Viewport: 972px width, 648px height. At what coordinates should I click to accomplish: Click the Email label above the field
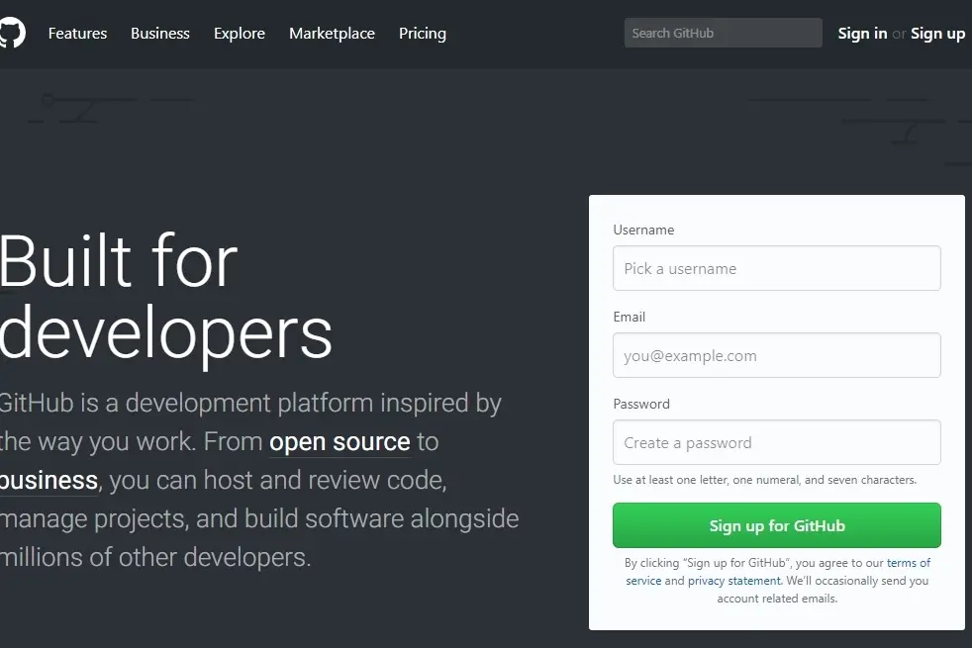point(630,318)
